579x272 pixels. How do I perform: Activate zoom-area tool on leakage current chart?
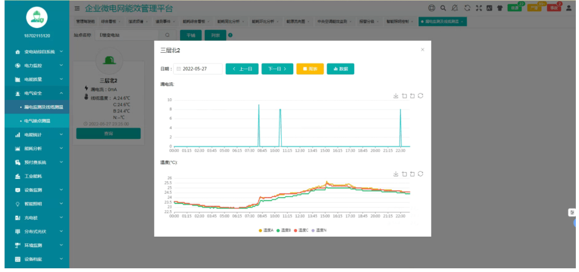[x=404, y=96]
